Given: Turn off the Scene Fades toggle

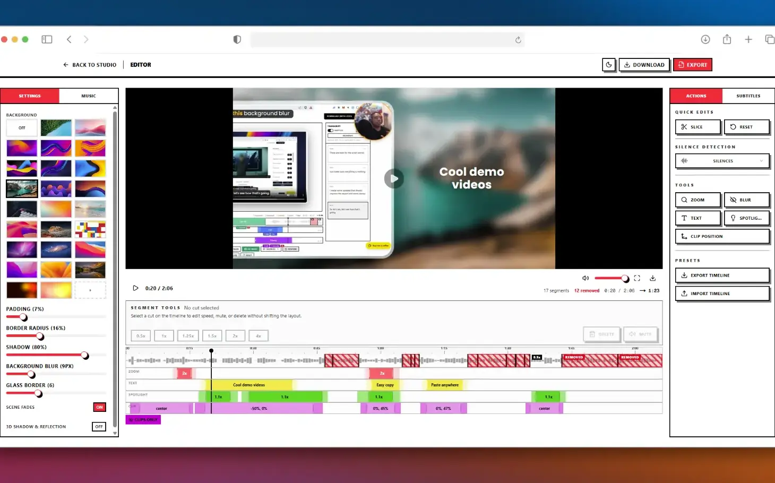Looking at the screenshot, I should [x=99, y=407].
